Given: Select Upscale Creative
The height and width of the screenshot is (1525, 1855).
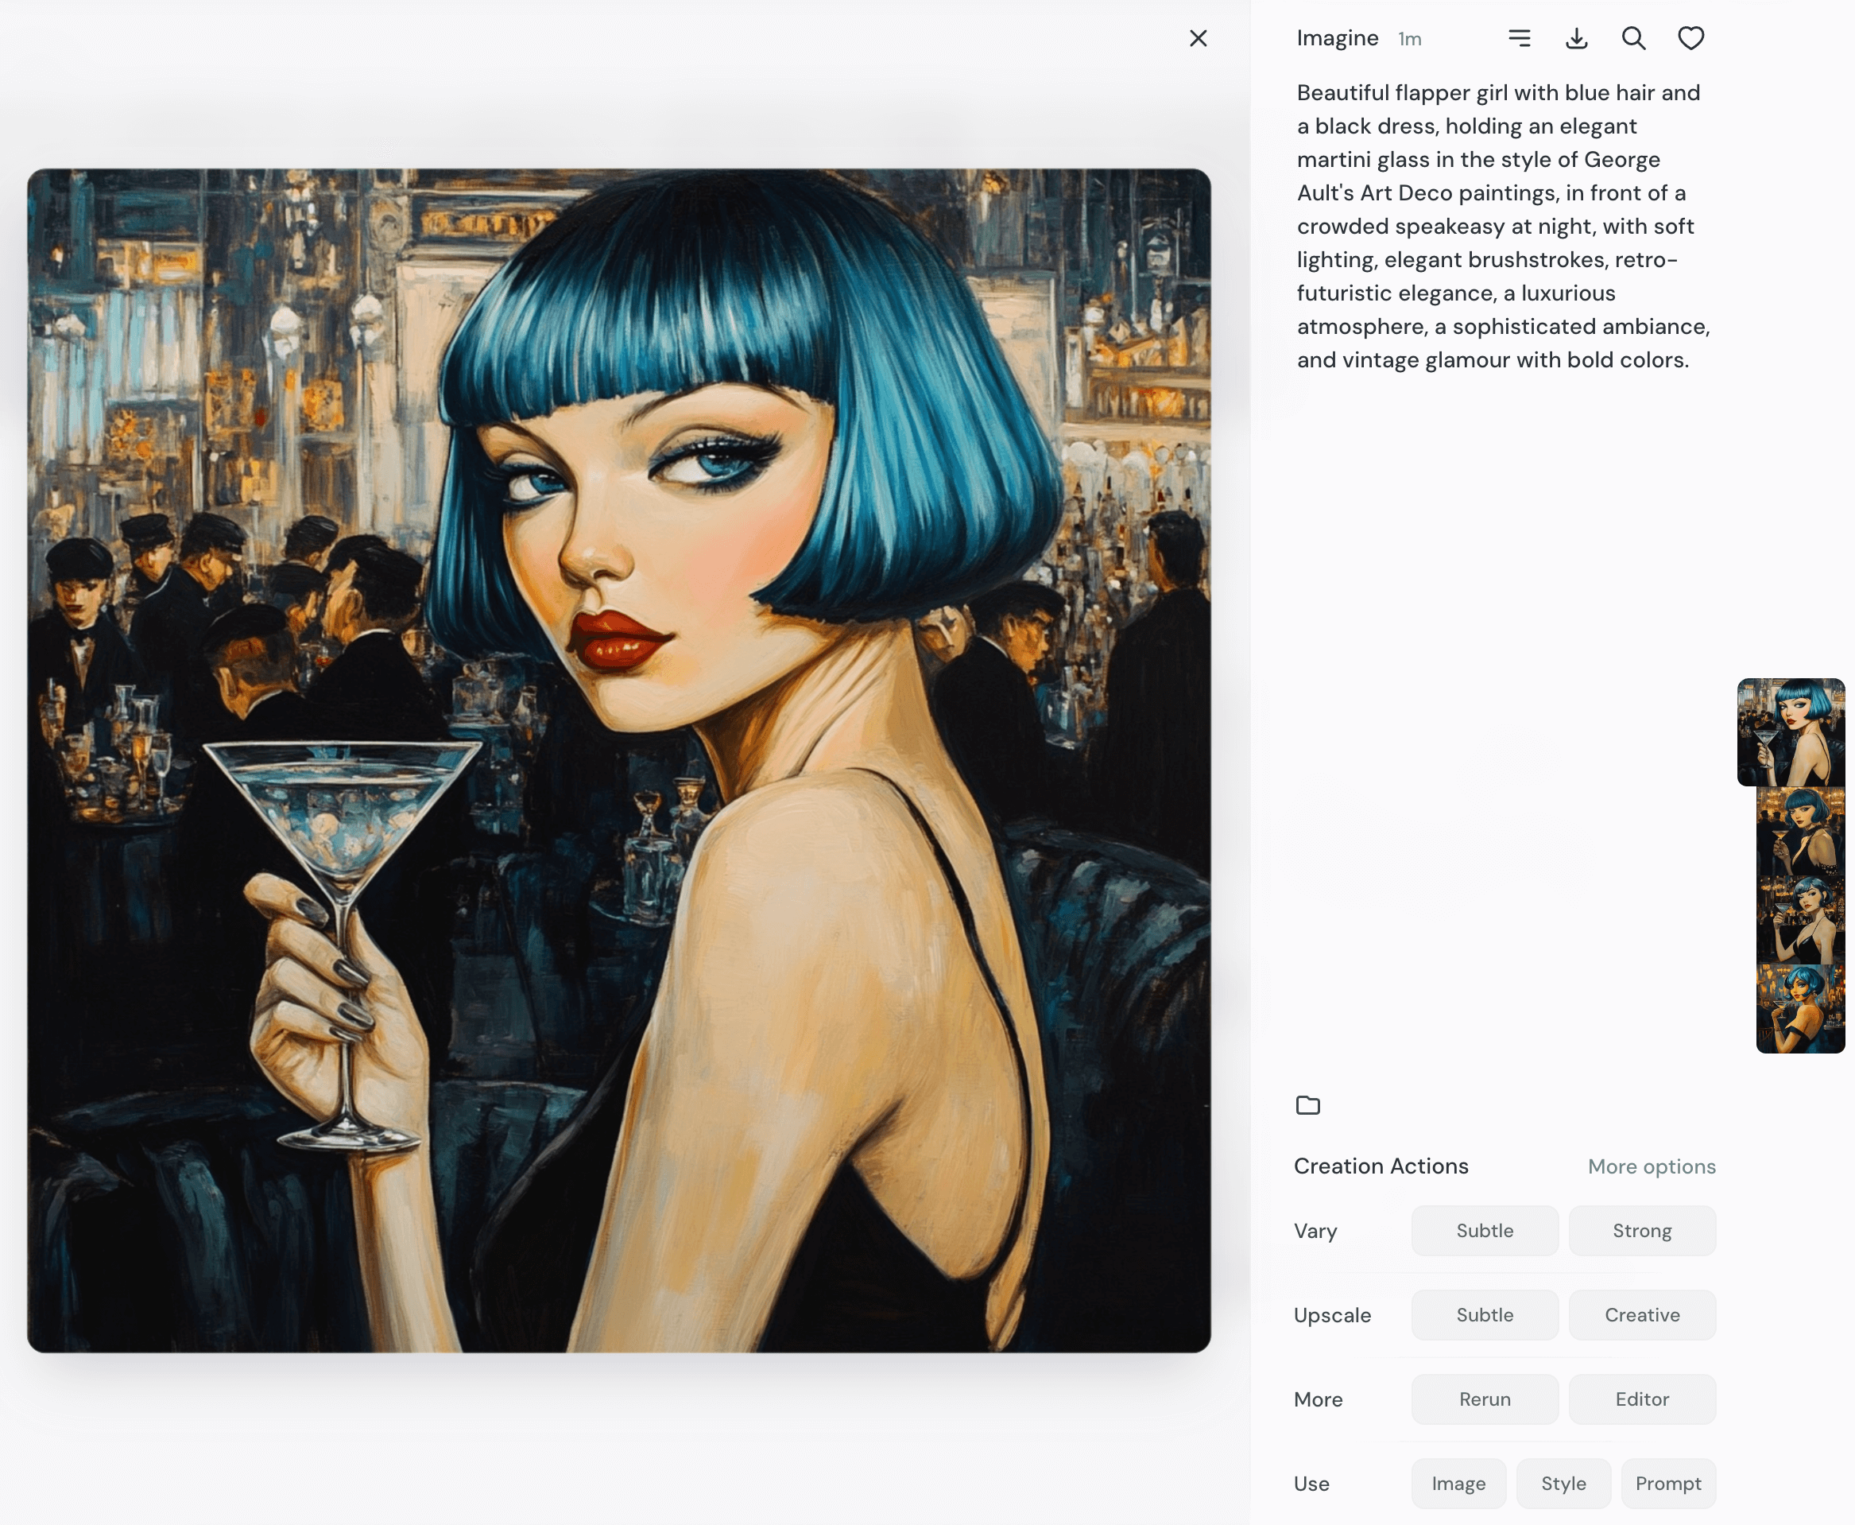Looking at the screenshot, I should pyautogui.click(x=1640, y=1315).
